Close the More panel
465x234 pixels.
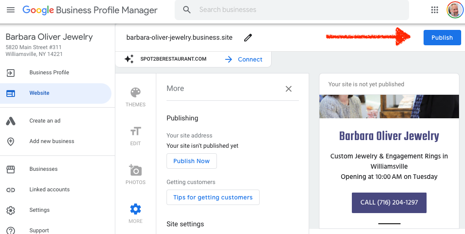click(289, 89)
